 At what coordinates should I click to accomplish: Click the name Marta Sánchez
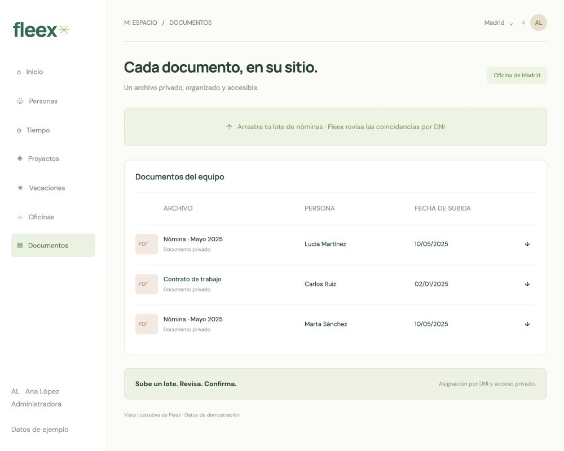coord(325,324)
